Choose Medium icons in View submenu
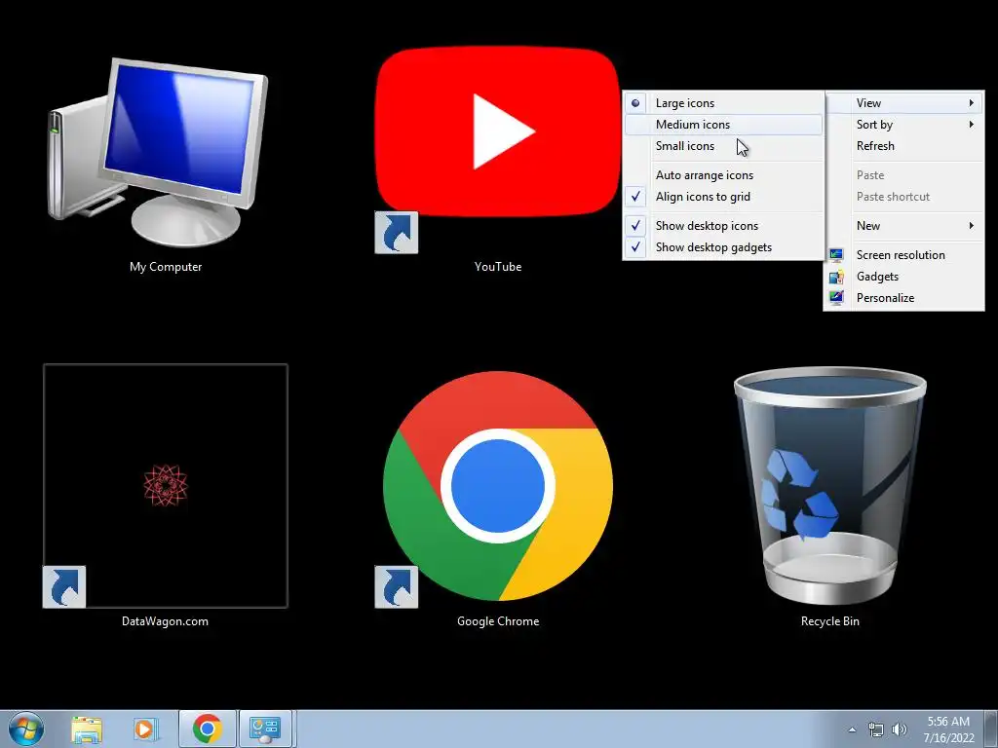This screenshot has width=998, height=748. click(724, 125)
